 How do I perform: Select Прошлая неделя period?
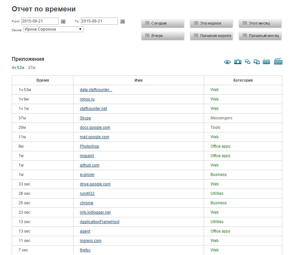212,36
